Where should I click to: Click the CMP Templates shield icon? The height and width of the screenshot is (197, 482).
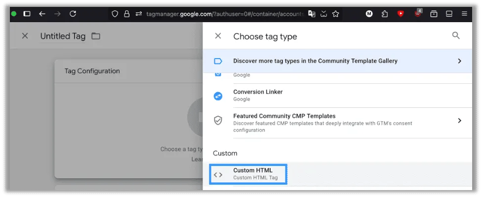[218, 120]
